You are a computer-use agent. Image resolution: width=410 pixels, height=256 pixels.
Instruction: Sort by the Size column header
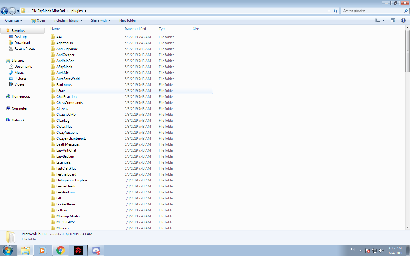(x=202, y=29)
